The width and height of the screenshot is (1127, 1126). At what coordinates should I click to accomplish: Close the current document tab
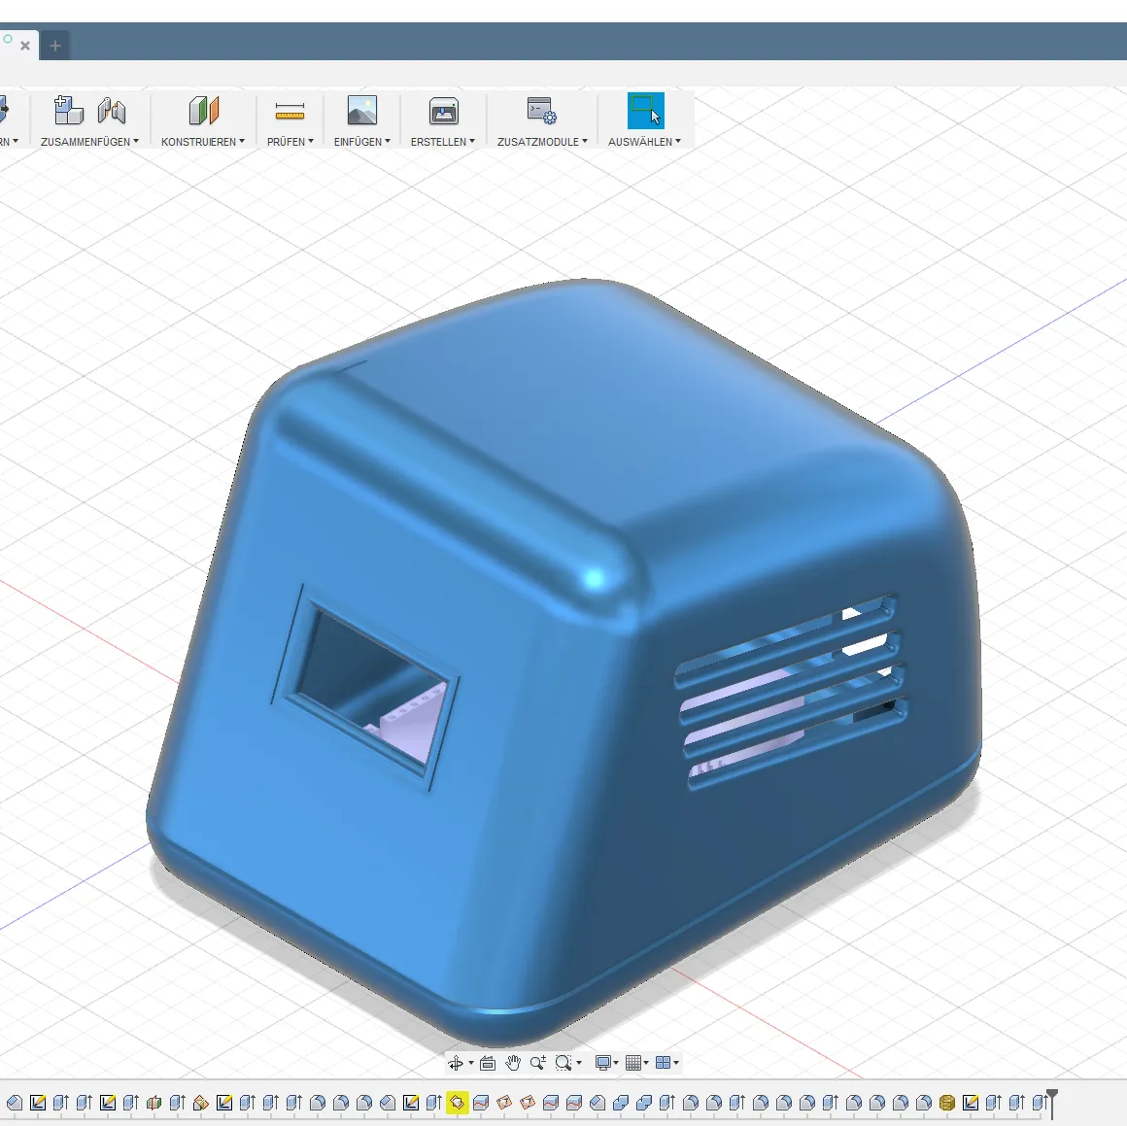point(25,46)
